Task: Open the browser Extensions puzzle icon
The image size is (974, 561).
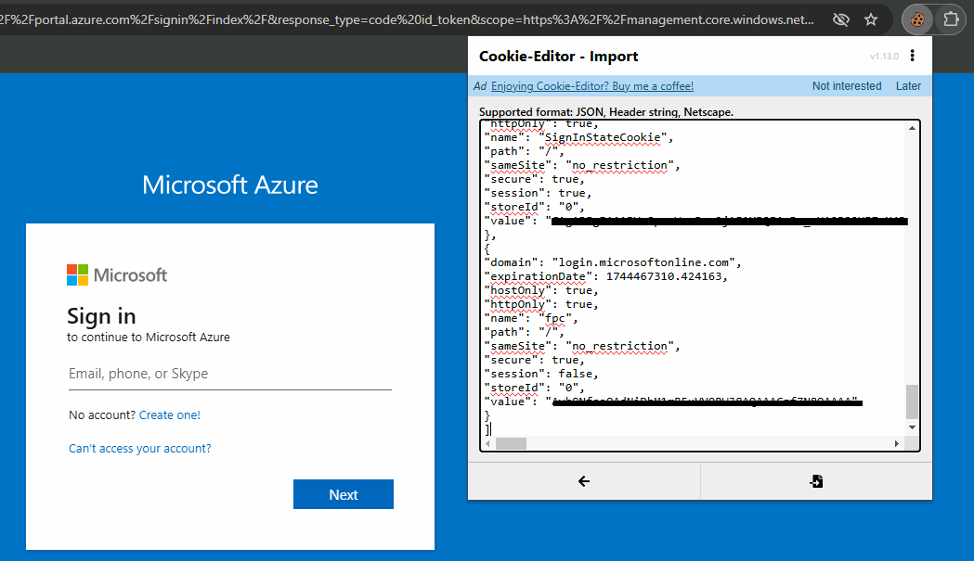Action: 950,19
